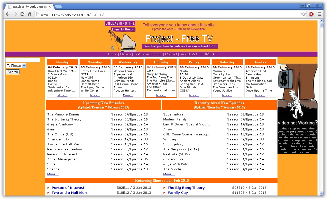Click the vertical scrollbar thumb
The image size is (327, 199).
pos(321,25)
